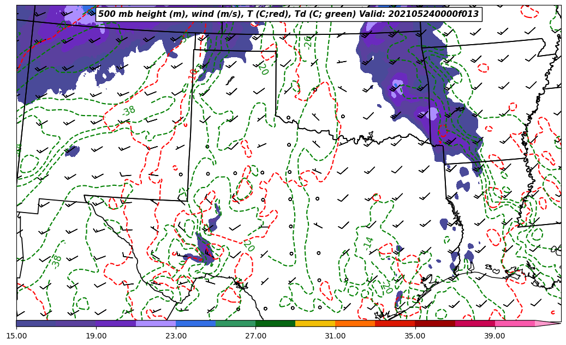The image size is (566, 345).
Task: Click the green -14 contour label
Action: pyautogui.click(x=368, y=244)
